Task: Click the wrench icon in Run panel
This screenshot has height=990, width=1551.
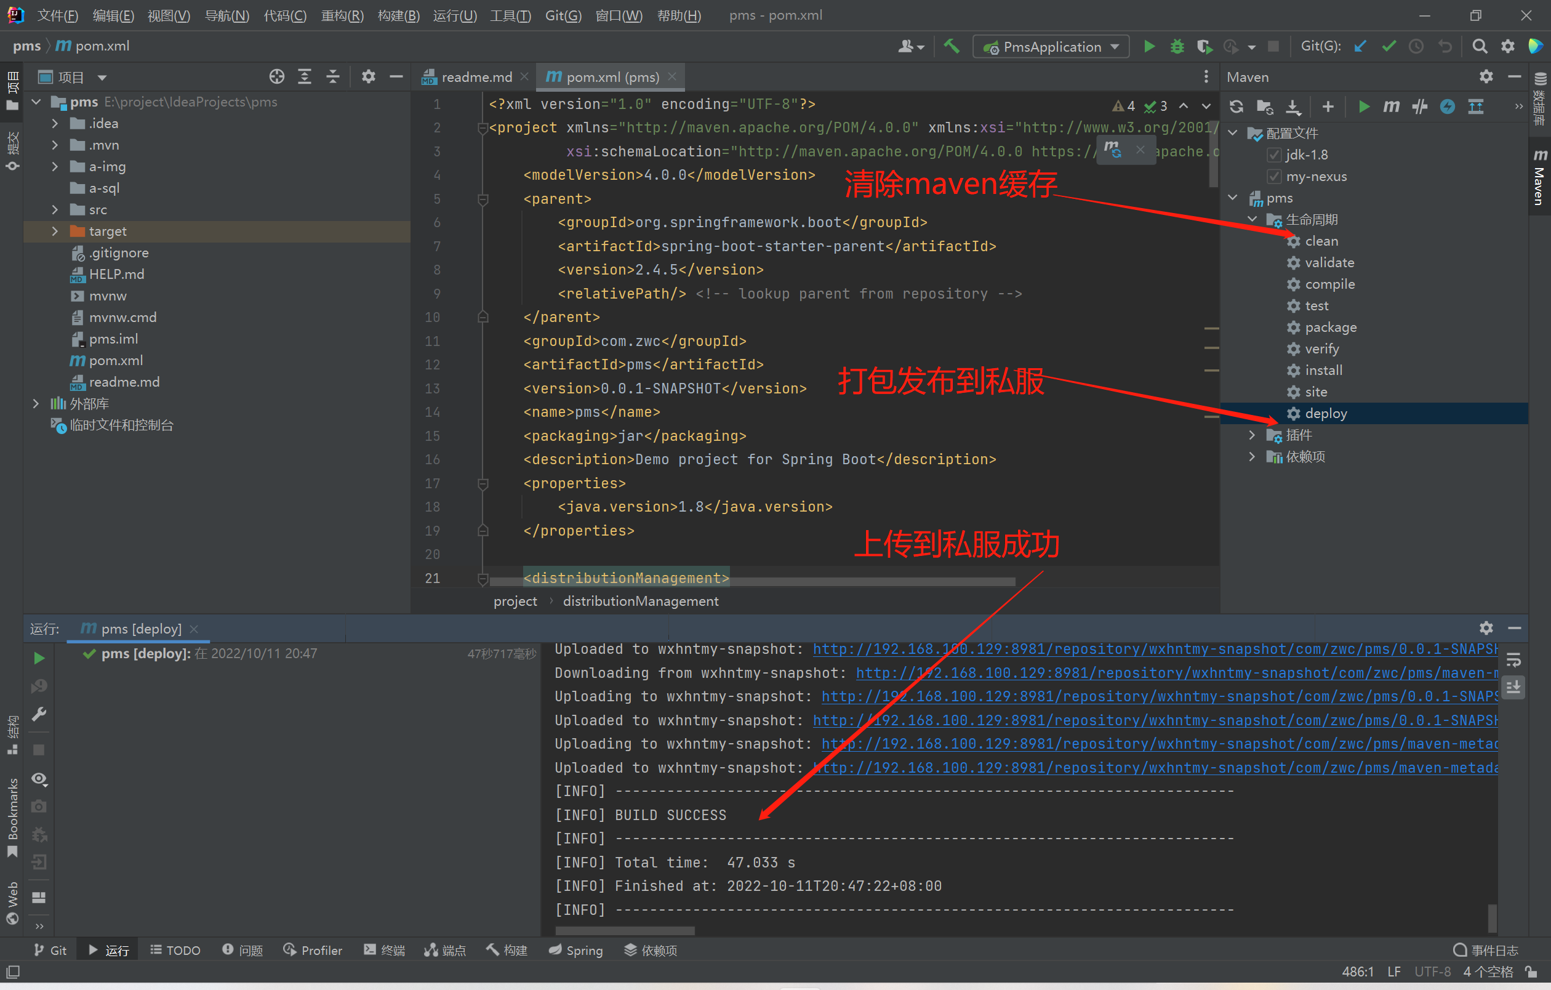Action: pyautogui.click(x=39, y=714)
